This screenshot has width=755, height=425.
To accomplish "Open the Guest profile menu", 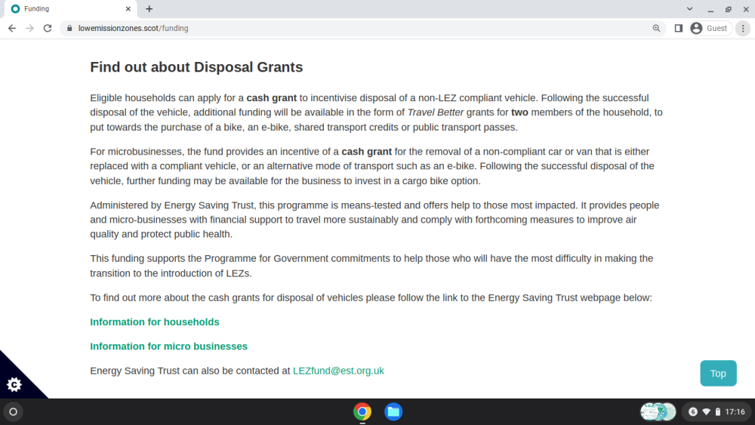I will [710, 29].
